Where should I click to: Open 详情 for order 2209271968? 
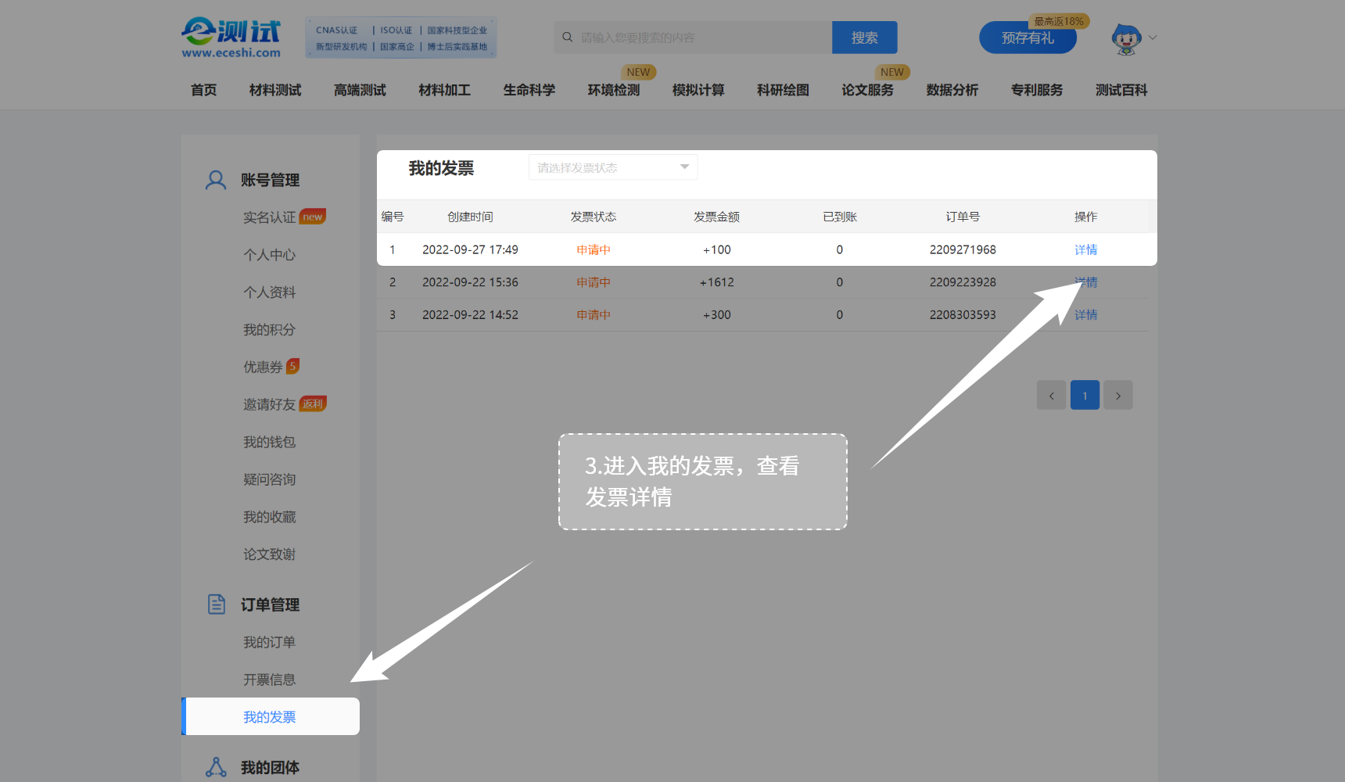[x=1085, y=250]
